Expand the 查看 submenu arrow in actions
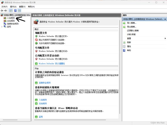This screenshot has width=167, height=125. pos(165,38)
